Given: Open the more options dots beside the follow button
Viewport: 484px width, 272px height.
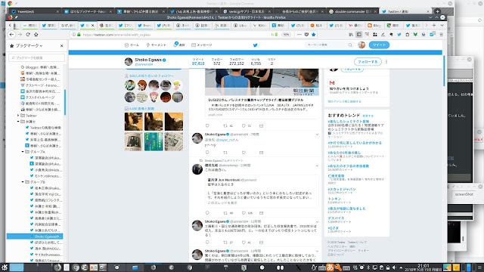Looking at the screenshot, I should (x=386, y=62).
